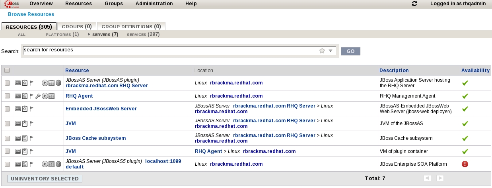Open Configuration wrench icon for RHQ Agent
492x188 pixels.
pyautogui.click(x=38, y=96)
